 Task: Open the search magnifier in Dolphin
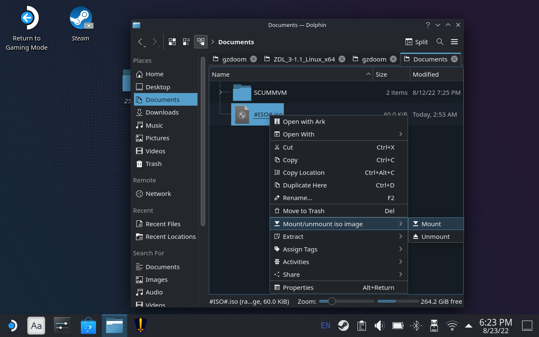[x=440, y=42]
